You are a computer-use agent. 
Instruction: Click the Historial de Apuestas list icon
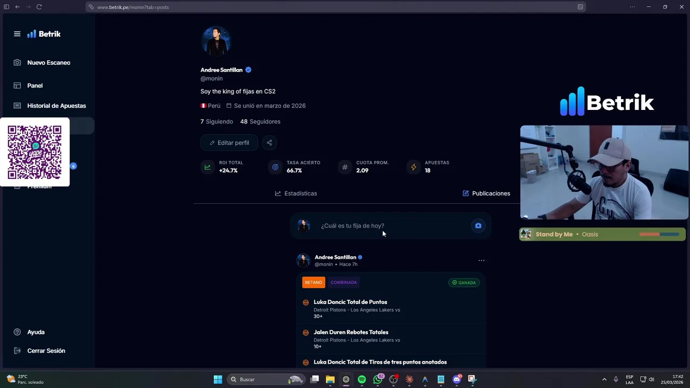point(17,106)
